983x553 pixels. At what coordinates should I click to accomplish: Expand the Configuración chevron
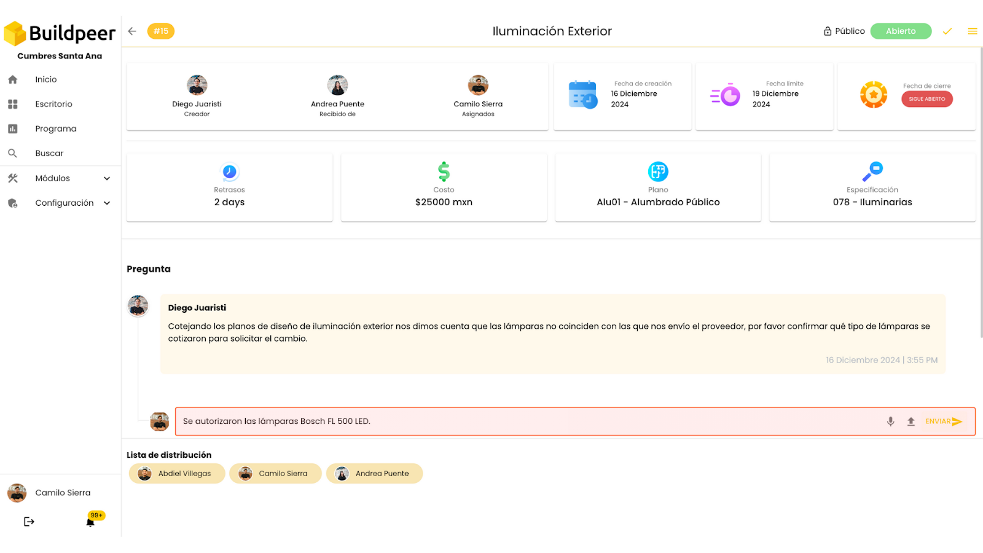click(107, 203)
